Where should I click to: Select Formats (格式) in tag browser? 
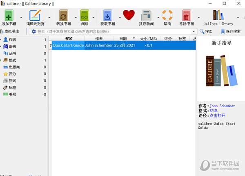tap(24, 60)
